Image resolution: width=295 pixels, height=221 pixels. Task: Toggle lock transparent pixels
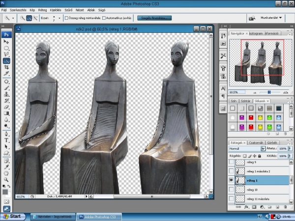click(244, 156)
